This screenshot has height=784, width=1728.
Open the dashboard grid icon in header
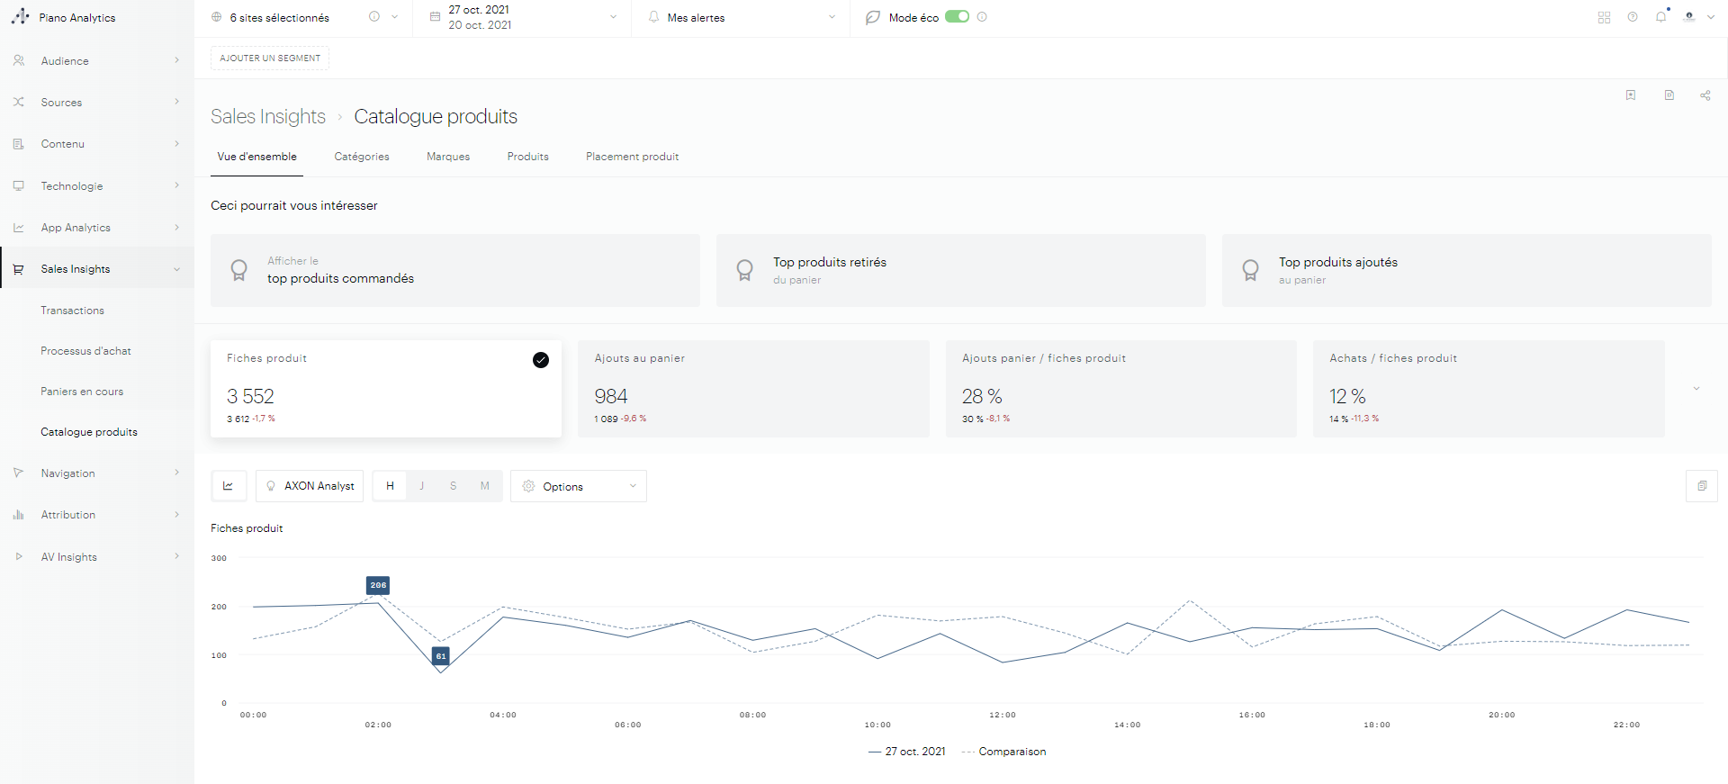coord(1604,17)
